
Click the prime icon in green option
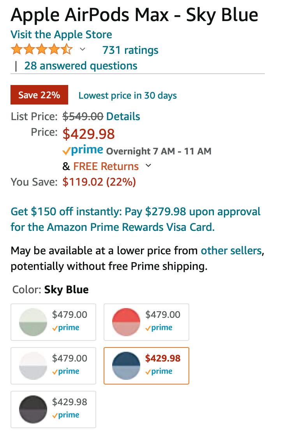coord(66,328)
